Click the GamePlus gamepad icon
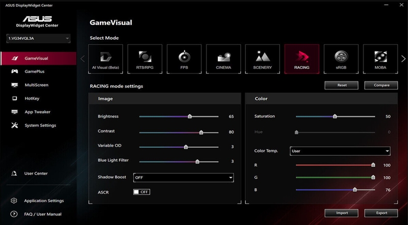 tap(15, 71)
